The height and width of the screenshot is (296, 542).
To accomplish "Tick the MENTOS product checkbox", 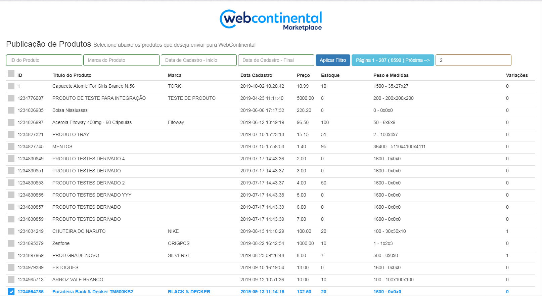I will tap(11, 146).
